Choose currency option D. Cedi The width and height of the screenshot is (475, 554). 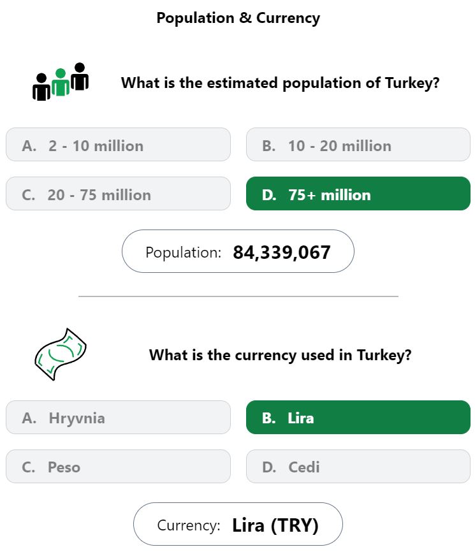point(358,467)
